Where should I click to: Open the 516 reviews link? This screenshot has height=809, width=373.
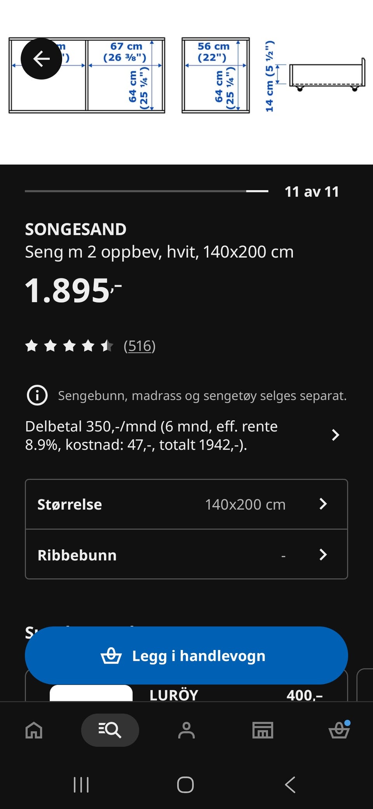tap(139, 346)
